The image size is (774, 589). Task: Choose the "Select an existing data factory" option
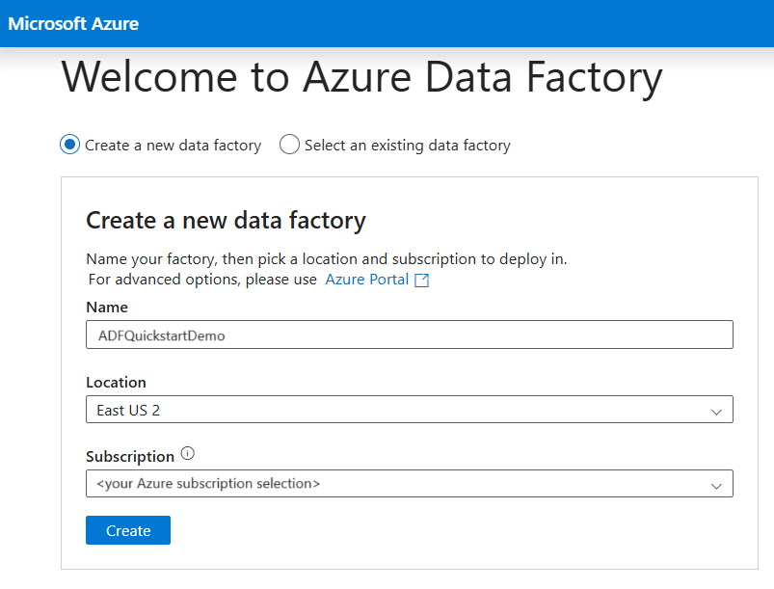click(x=289, y=144)
